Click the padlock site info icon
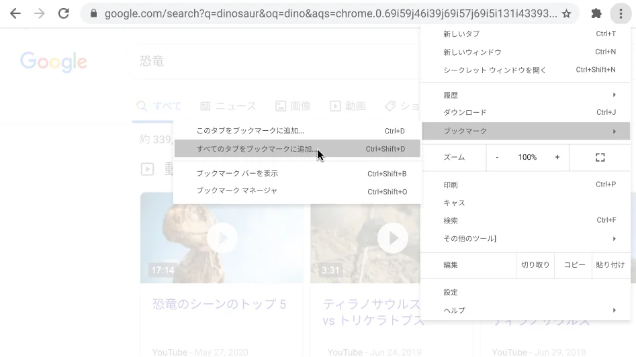The height and width of the screenshot is (357, 636). 93,13
